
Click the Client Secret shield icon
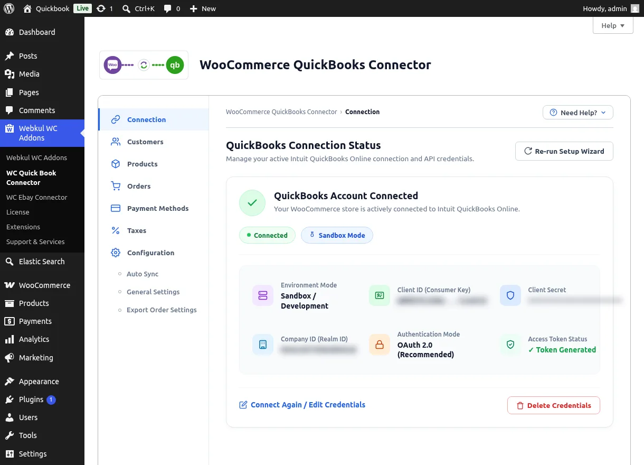(510, 295)
